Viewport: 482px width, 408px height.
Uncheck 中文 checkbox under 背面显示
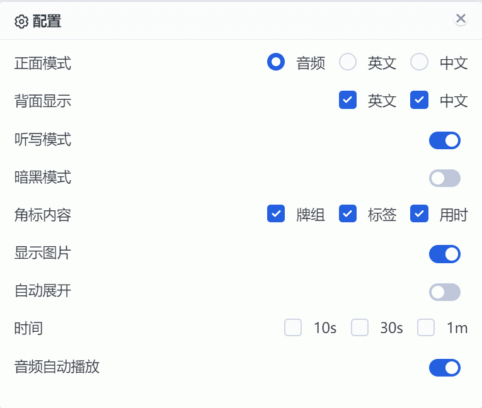(419, 100)
